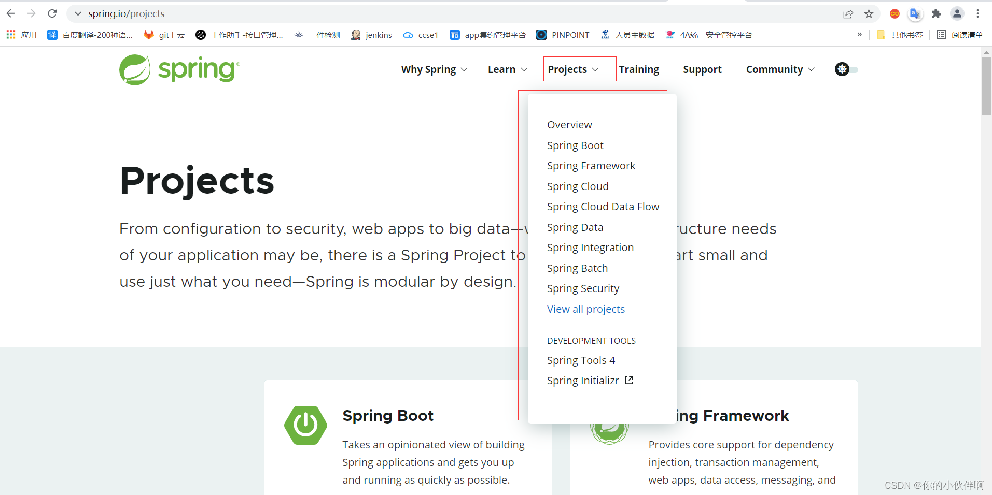The width and height of the screenshot is (992, 495).
Task: Open the jenkins bookmark
Action: pos(371,35)
